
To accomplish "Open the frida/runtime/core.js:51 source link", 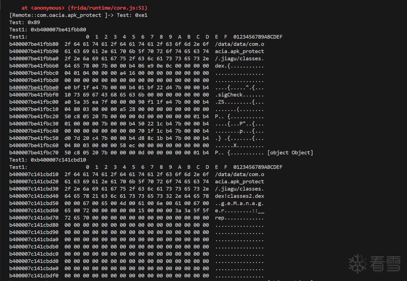I will click(107, 8).
